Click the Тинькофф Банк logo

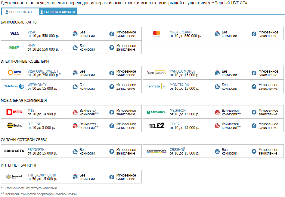[14, 177]
